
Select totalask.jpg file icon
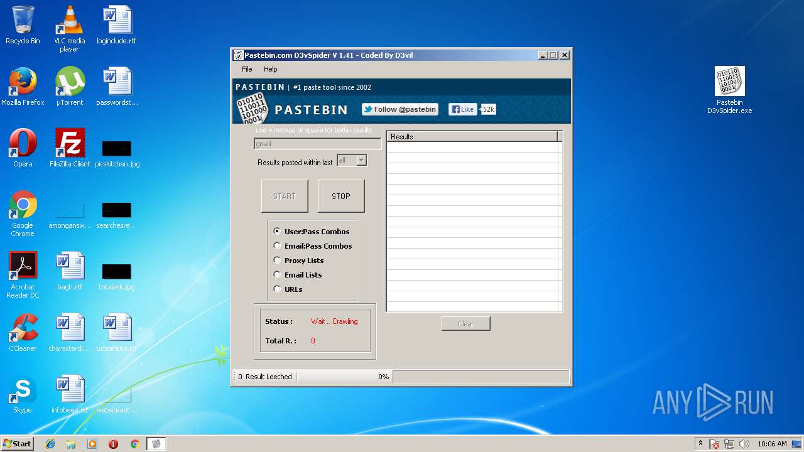pyautogui.click(x=117, y=276)
